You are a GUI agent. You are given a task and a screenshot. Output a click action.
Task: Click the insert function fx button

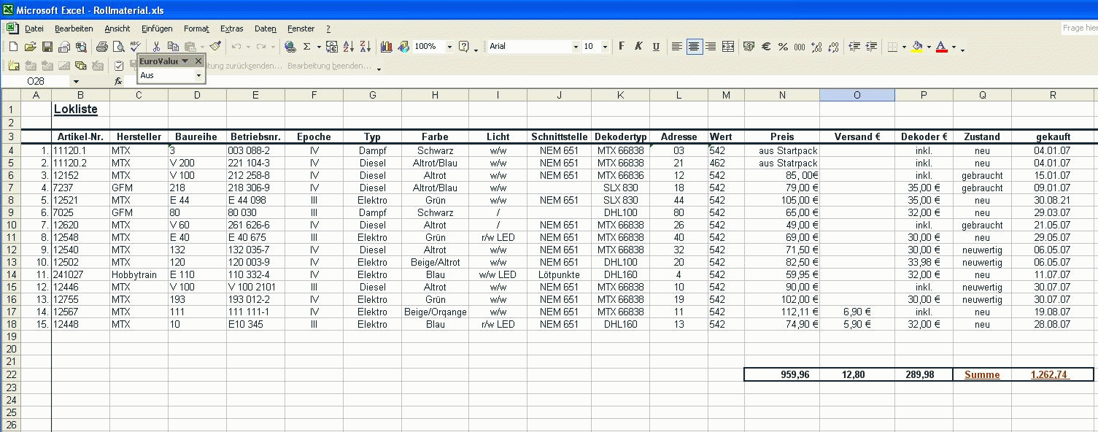click(x=118, y=82)
